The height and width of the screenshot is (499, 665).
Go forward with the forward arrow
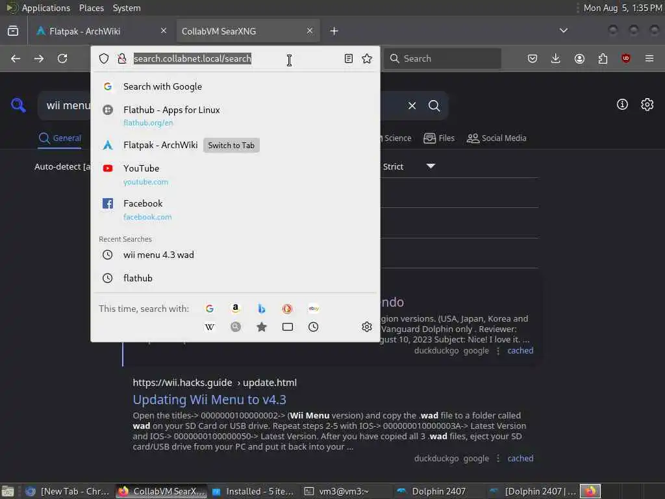tap(39, 58)
